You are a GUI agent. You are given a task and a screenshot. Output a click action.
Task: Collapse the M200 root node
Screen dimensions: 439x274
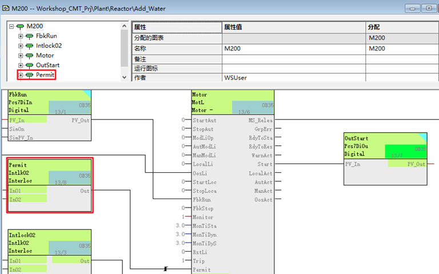coord(11,27)
